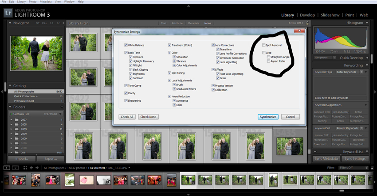Switch to the Slideshow module
The height and width of the screenshot is (196, 377).
(x=330, y=15)
